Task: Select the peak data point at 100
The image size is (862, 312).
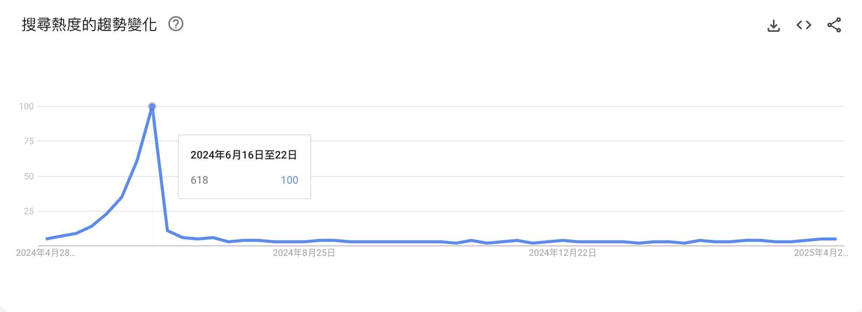Action: pyautogui.click(x=152, y=107)
